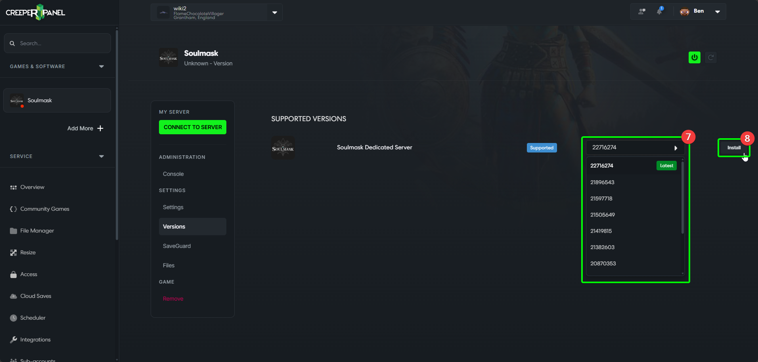Click the Cloud Saves icon in sidebar
Screen dimensions: 758x362
click(x=13, y=296)
